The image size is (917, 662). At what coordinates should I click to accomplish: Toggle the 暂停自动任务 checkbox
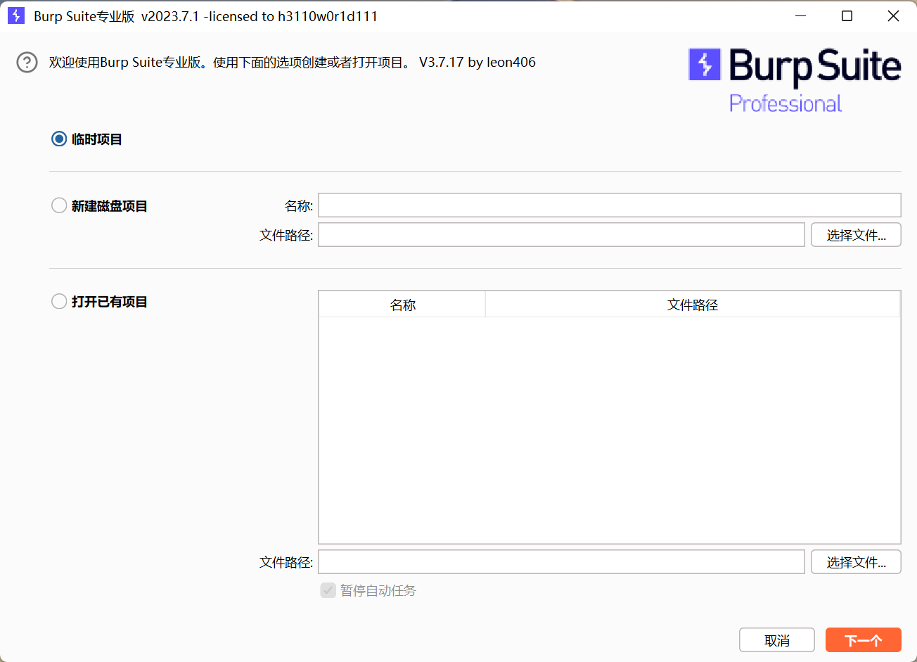point(328,590)
